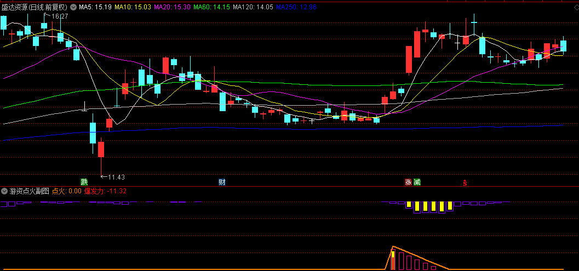This screenshot has width=579, height=271.
Task: Select the 盛达资源(日线,前复权) title text
Action: [x=35, y=7]
